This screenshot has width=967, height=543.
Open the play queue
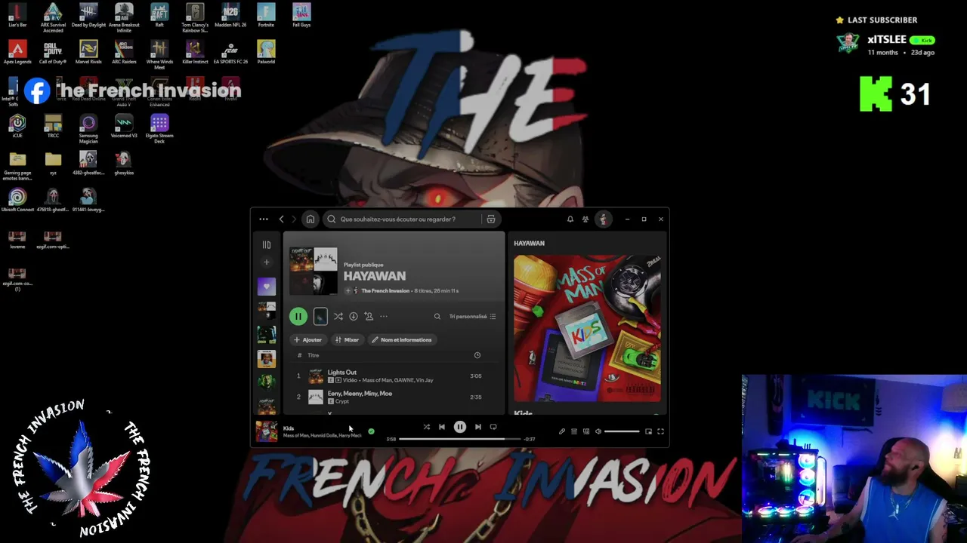coord(574,431)
